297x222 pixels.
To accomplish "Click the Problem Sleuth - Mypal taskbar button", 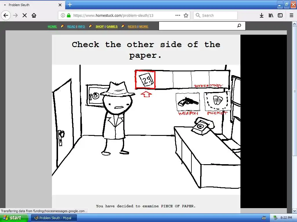I will [x=54, y=218].
